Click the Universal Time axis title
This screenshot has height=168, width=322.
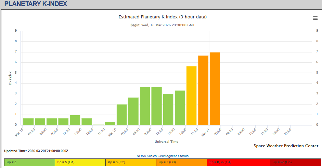tap(167, 142)
